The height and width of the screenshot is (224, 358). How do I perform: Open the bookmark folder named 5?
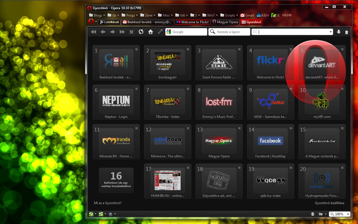[195, 15]
